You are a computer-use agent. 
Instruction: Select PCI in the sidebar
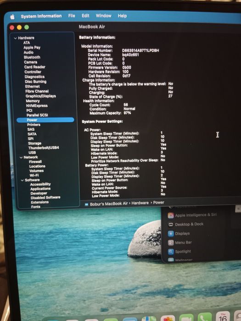(x=29, y=111)
